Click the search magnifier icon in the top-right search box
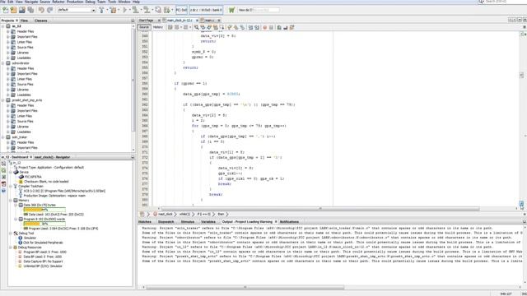This screenshot has width=527, height=296. (481, 2)
